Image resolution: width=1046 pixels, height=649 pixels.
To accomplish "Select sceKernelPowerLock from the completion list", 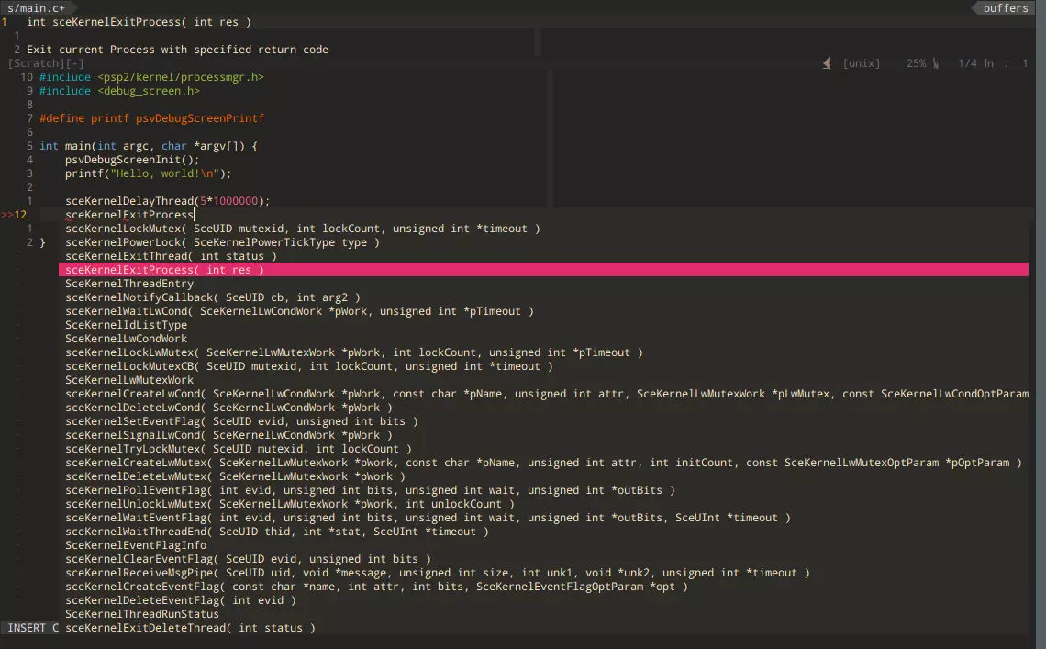I will coord(222,242).
